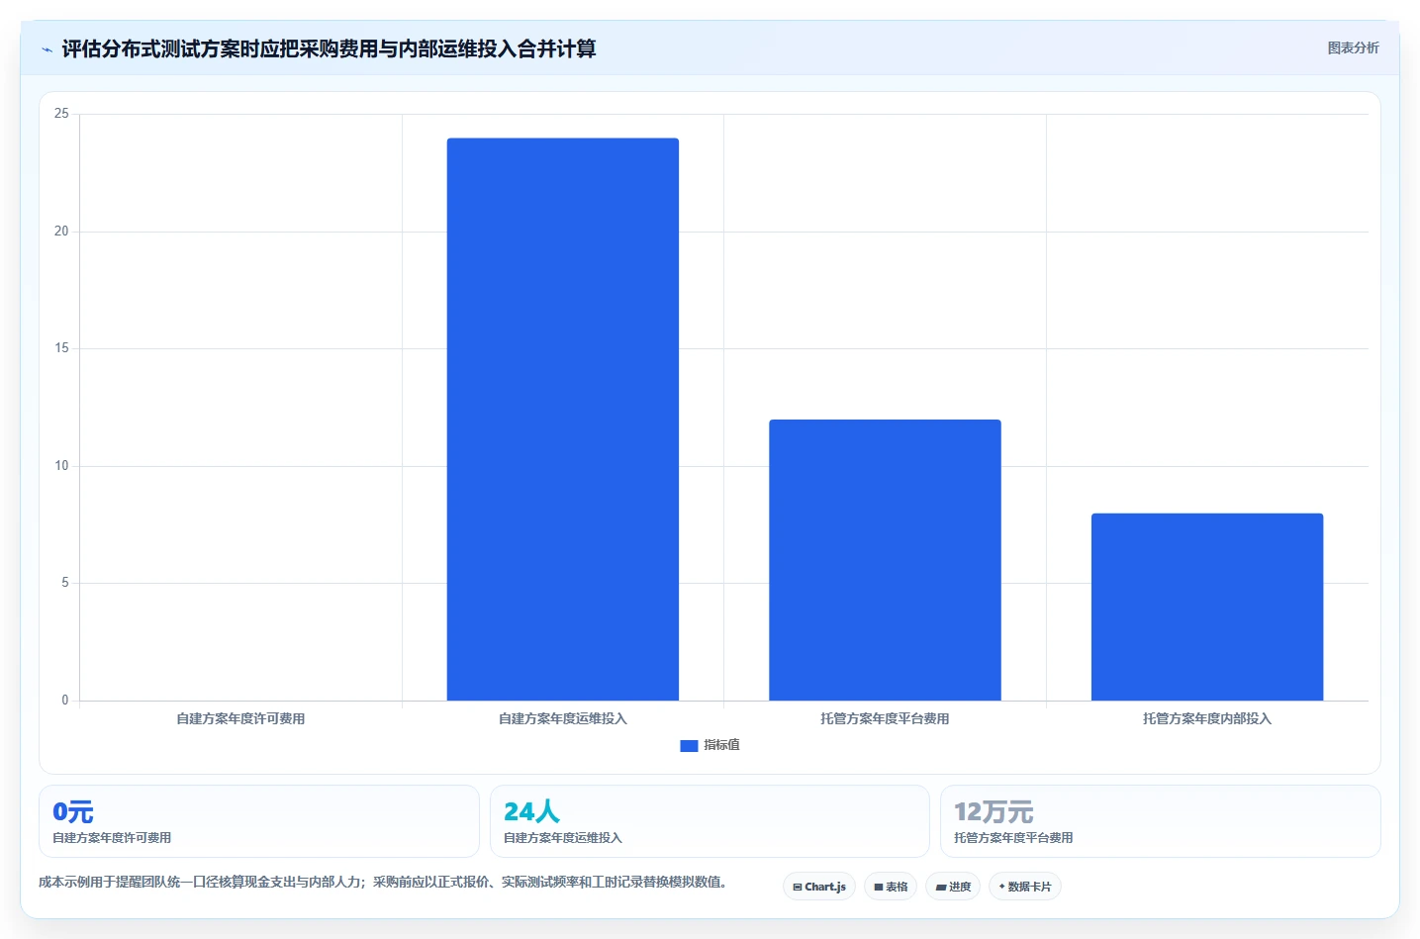The width and height of the screenshot is (1420, 939).
Task: Click the Chart.js tag
Action: pos(819,887)
